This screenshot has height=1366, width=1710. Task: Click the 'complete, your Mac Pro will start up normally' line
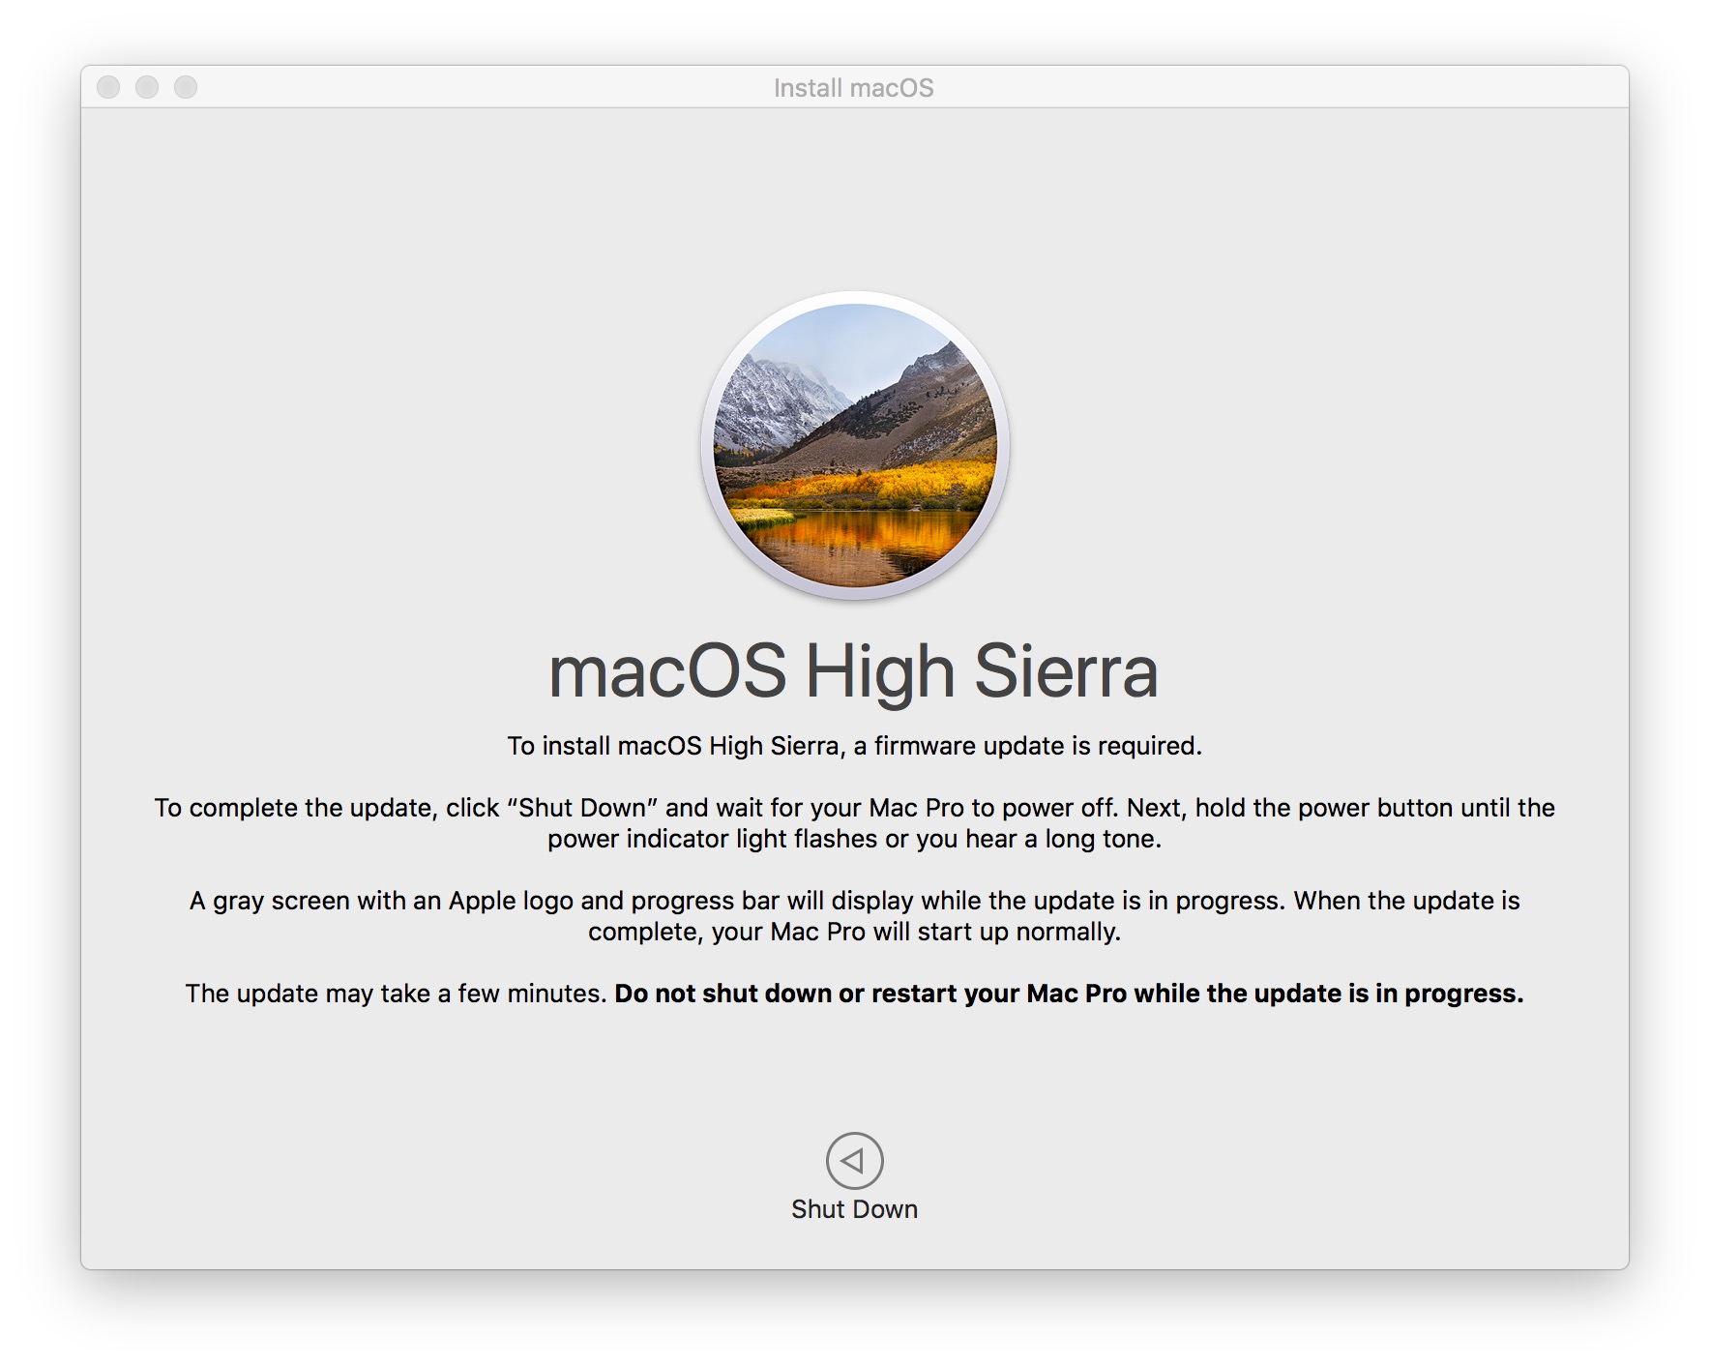tap(854, 932)
